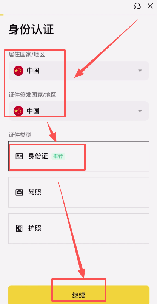Click the 身份认证 page heading
This screenshot has height=304, width=157.
point(31,30)
